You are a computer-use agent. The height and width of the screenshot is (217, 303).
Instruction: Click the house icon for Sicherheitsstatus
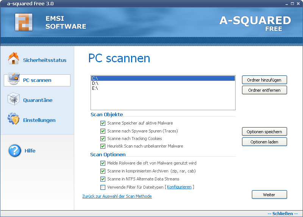(x=14, y=58)
